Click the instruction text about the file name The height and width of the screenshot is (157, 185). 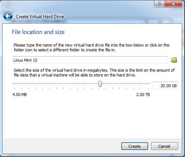click(91, 47)
